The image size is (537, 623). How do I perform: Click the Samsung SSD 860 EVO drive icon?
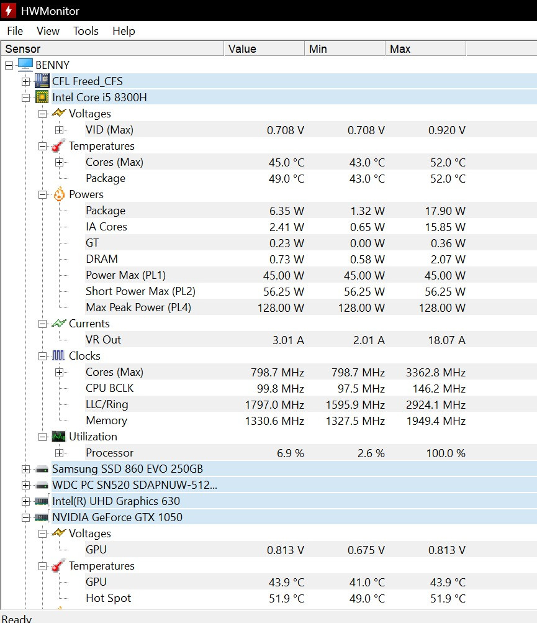pyautogui.click(x=42, y=469)
